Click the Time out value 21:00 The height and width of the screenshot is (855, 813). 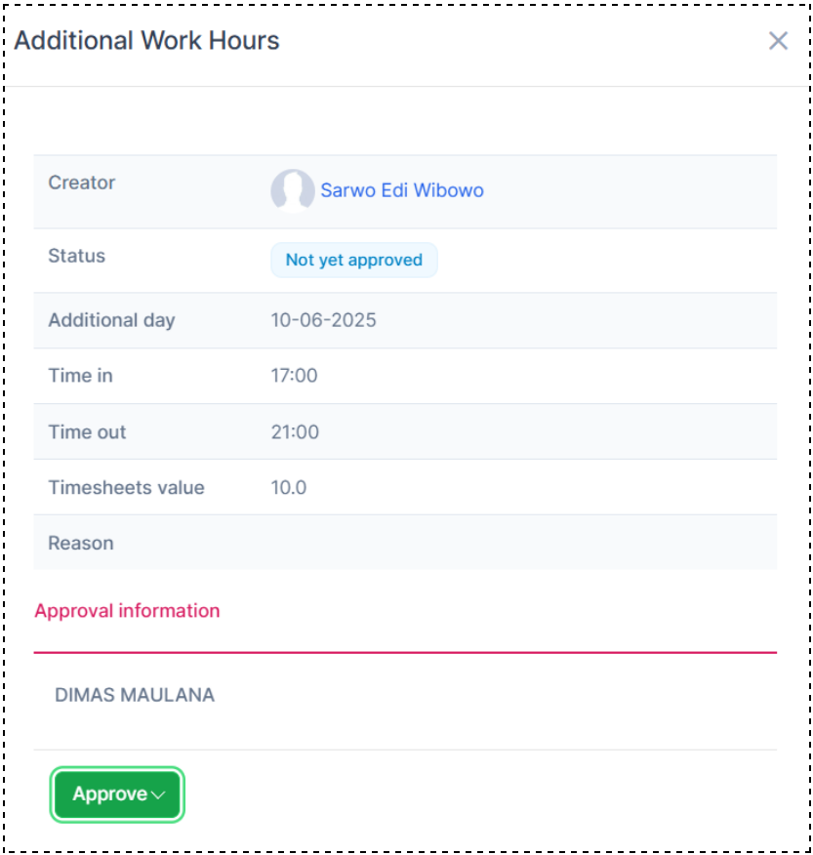295,432
